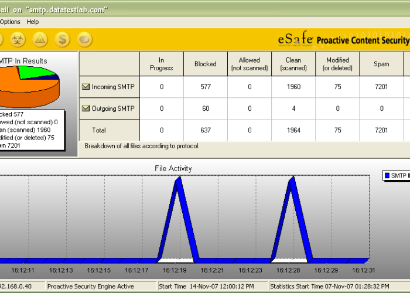410x293 pixels.
Task: Click the warning triangle toolbar icon
Action: pos(40,39)
